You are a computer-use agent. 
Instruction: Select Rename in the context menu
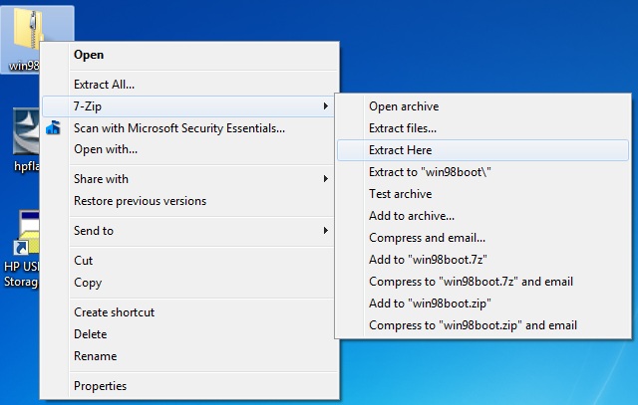[190, 356]
